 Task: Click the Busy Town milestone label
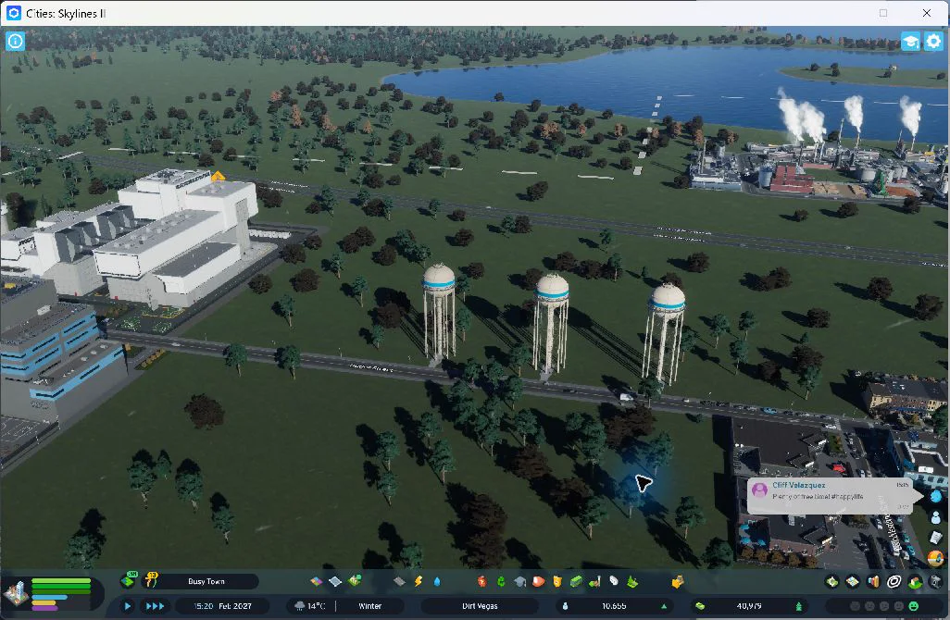tap(206, 581)
